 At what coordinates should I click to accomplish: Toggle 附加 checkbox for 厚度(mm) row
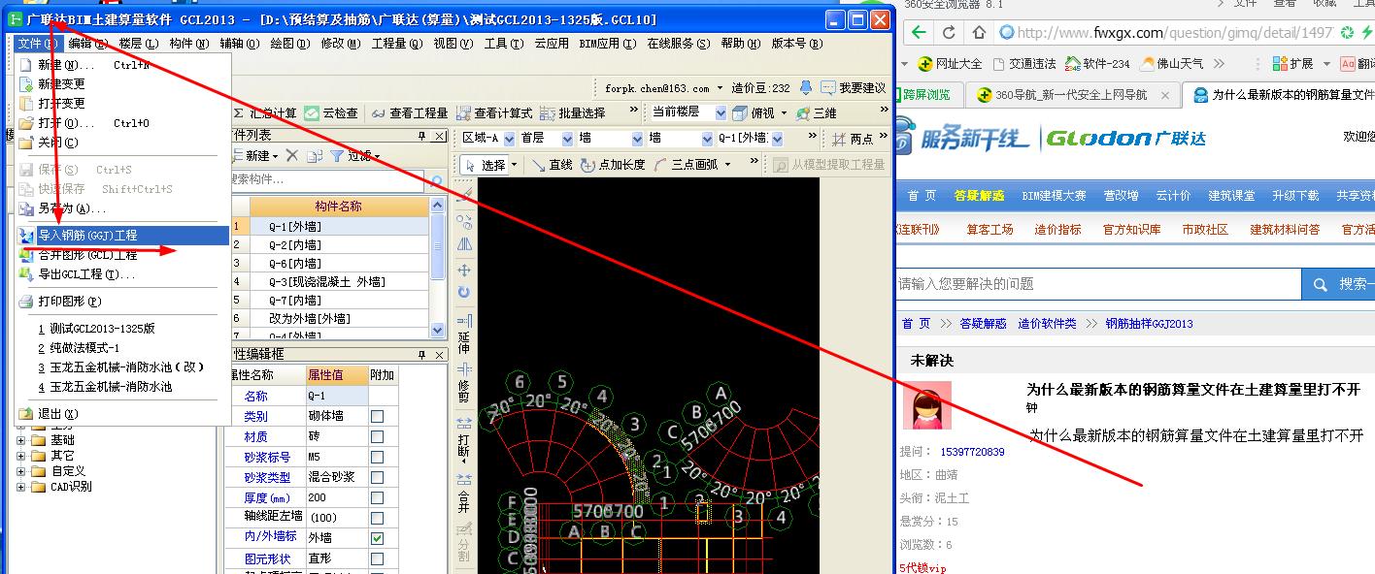[378, 497]
